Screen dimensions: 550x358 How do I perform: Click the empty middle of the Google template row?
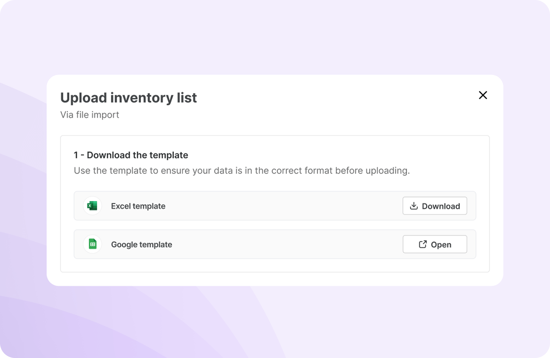tap(283, 244)
